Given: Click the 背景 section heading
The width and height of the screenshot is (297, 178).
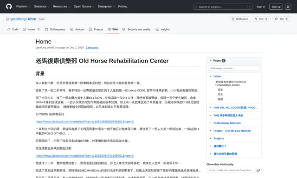Looking at the screenshot, I should coord(40,74).
